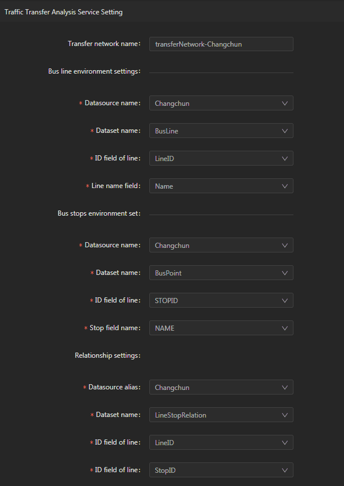This screenshot has width=344, height=486.
Task: Open the Line name field dropdown
Action: click(221, 186)
